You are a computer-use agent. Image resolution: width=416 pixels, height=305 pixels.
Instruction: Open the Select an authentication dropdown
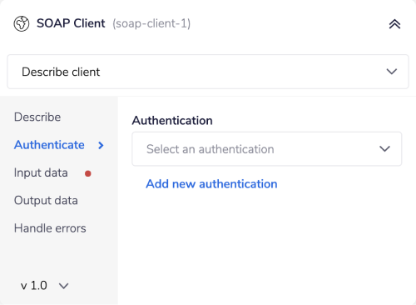coord(267,149)
